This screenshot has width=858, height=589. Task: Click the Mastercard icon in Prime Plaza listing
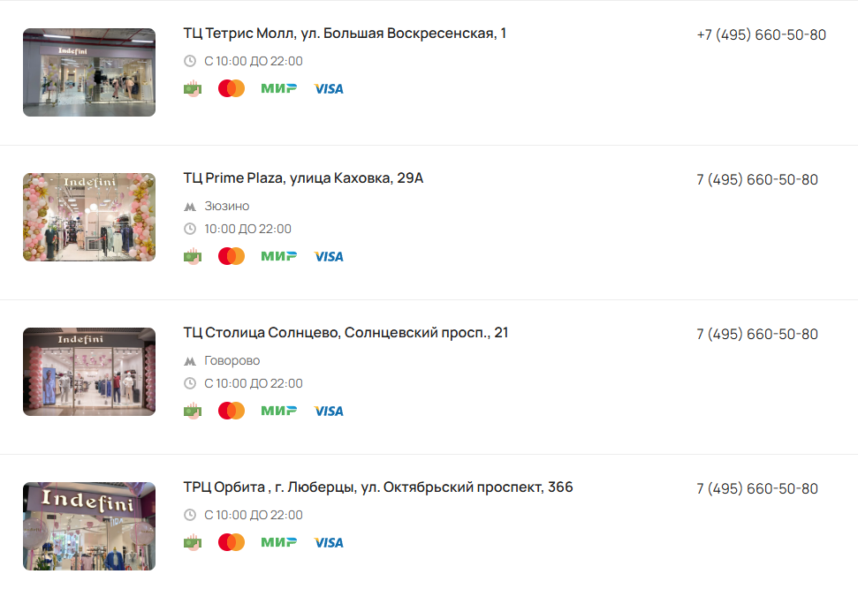pos(232,256)
